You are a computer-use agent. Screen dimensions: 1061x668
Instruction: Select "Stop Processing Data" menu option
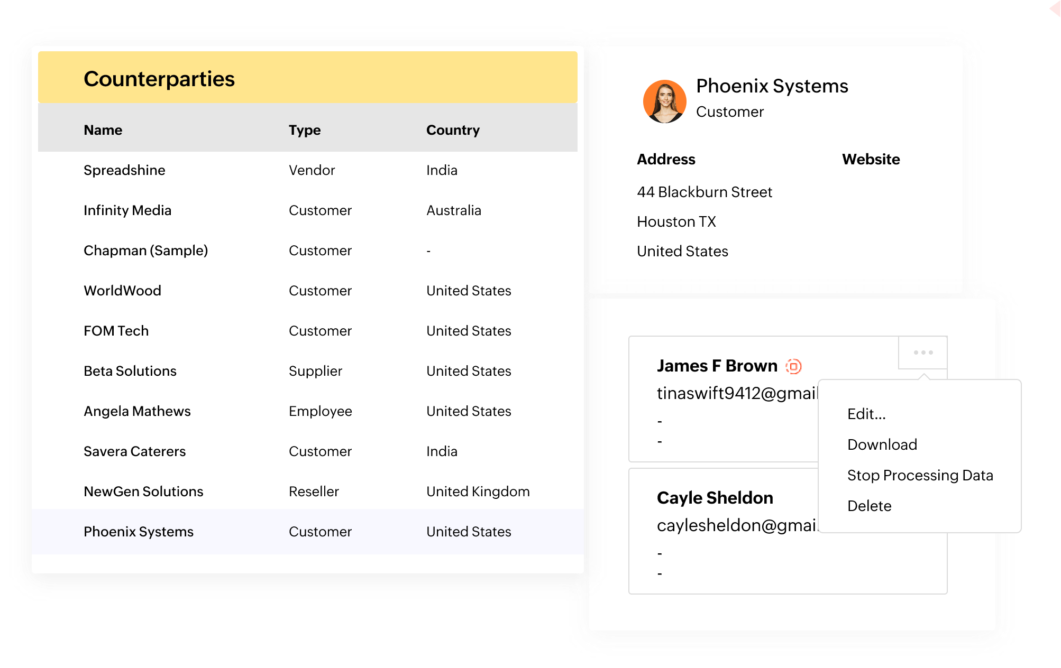(920, 475)
